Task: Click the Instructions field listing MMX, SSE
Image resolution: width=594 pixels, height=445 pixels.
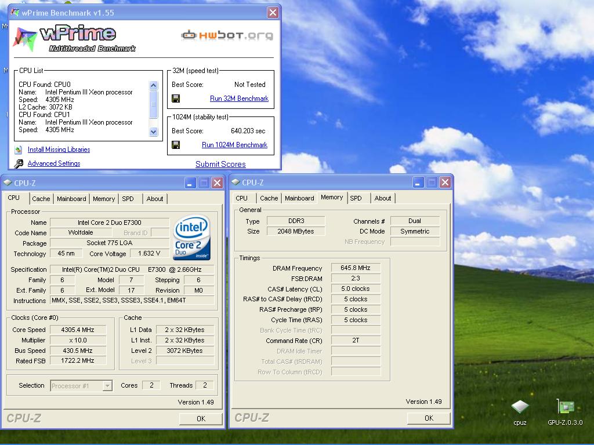Action: 132,301
